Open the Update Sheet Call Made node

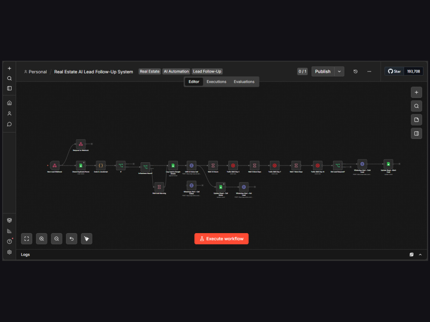click(221, 187)
